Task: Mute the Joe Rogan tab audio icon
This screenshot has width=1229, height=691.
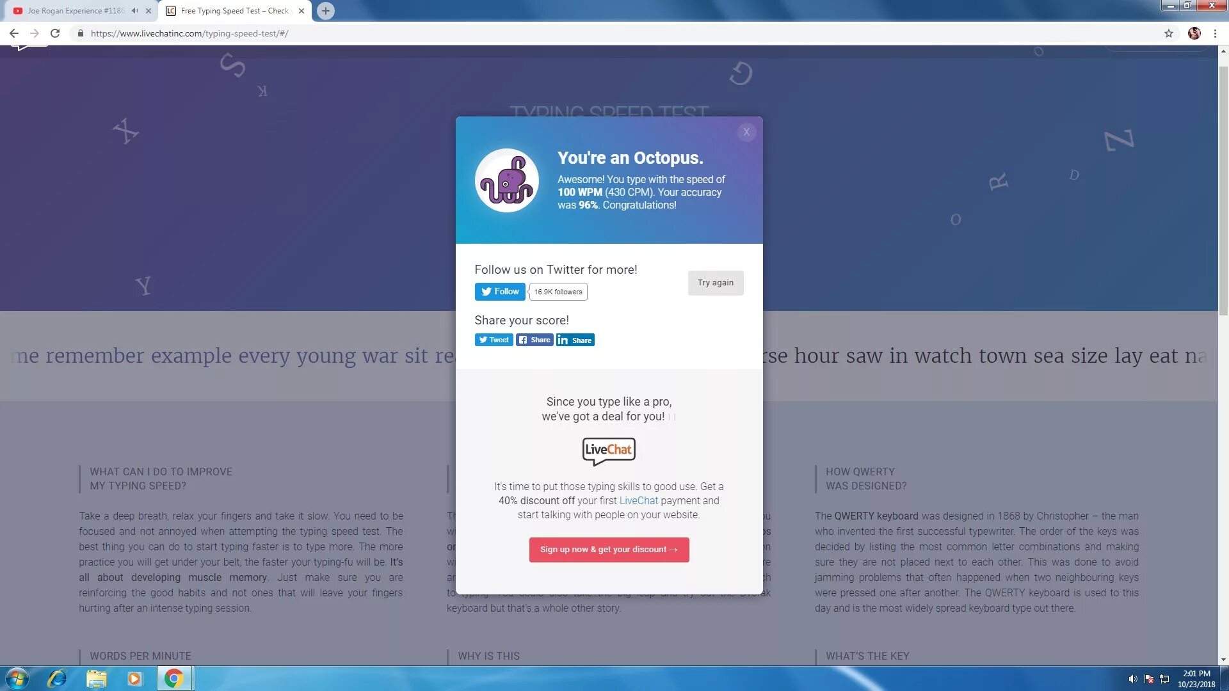Action: (x=134, y=11)
